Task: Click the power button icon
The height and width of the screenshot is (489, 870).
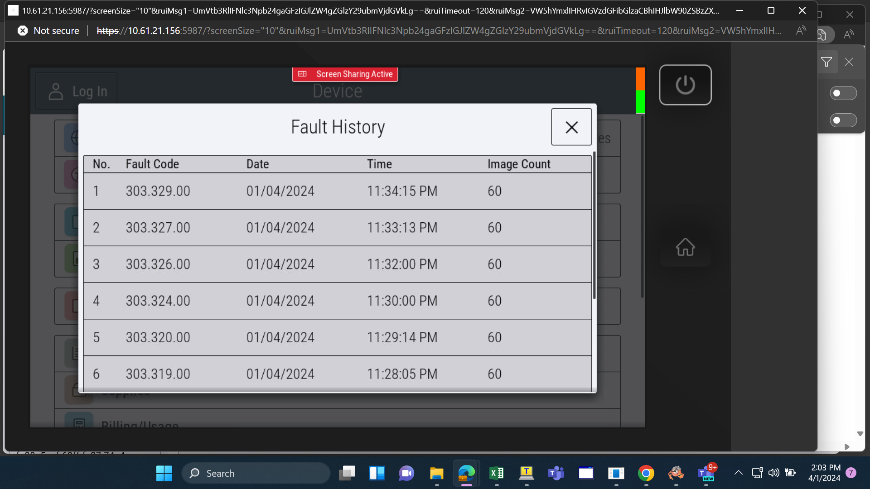Action: point(685,85)
